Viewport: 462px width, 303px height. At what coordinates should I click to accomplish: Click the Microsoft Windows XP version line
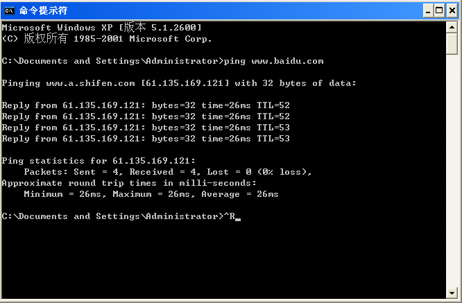[102, 27]
